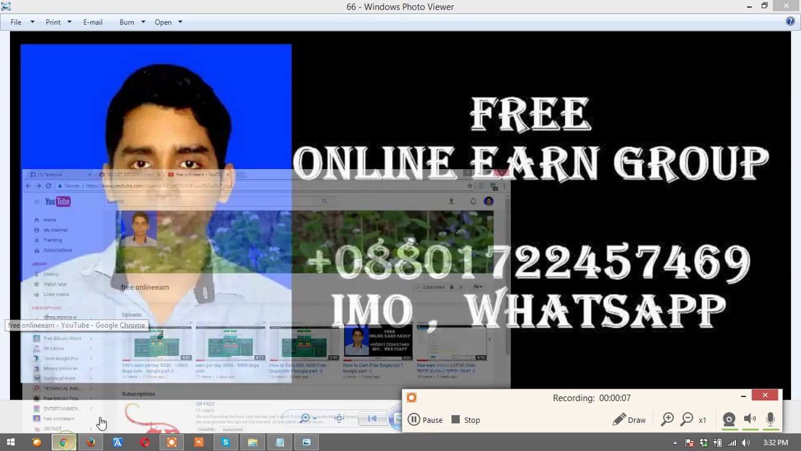This screenshot has width=801, height=451.
Task: Click the orange recorder logo icon
Action: coord(411,397)
